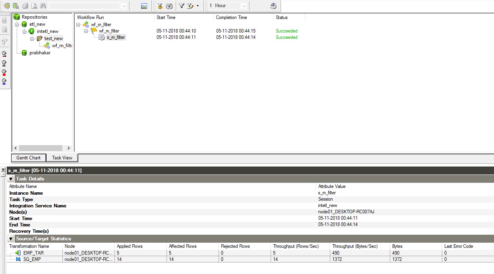
Task: Open the 1 Hour time range dropdown
Action: point(243,6)
